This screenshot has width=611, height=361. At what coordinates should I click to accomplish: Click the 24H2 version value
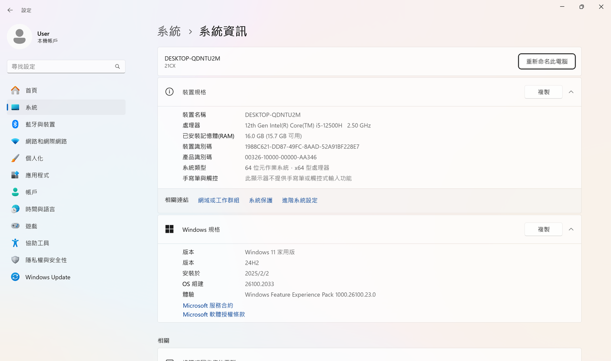coord(252,263)
